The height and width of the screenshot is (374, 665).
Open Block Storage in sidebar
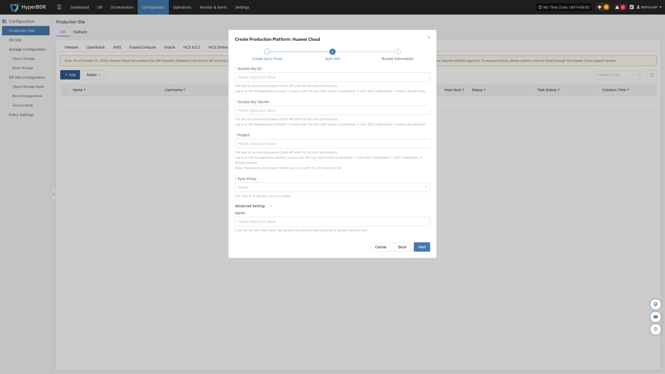pos(26,68)
